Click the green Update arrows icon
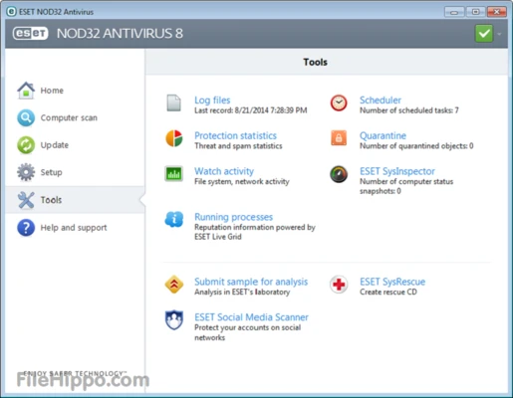This screenshot has width=513, height=398. (26, 145)
